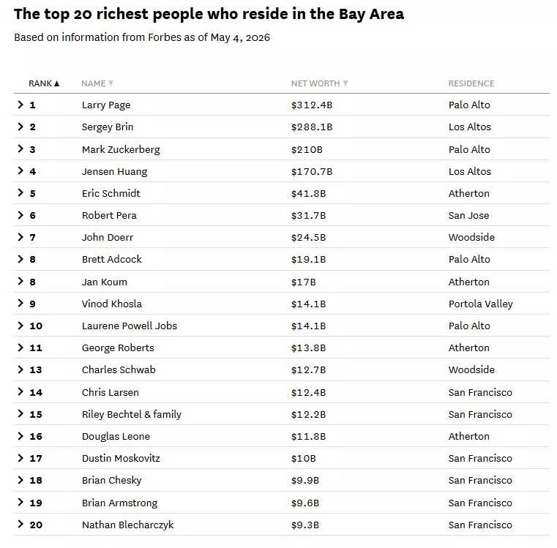Open Vinod Khosla row expander

pos(20,304)
